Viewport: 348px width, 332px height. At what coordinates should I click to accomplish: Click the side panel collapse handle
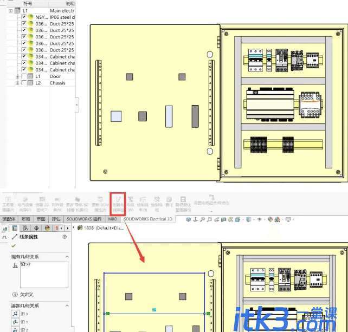click(77, 105)
